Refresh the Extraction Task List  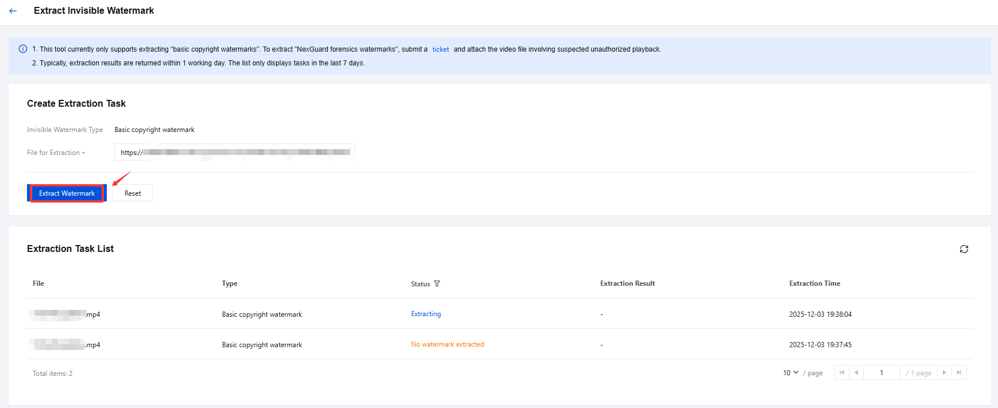pos(964,249)
